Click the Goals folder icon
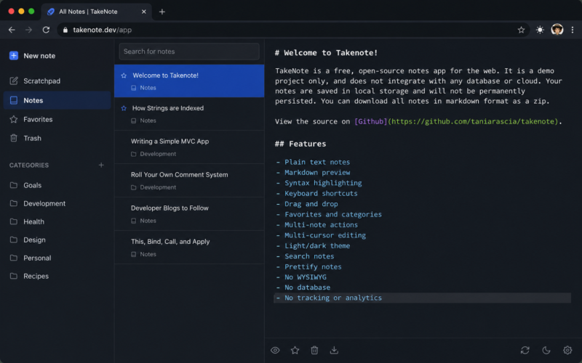582x363 pixels. coord(14,185)
